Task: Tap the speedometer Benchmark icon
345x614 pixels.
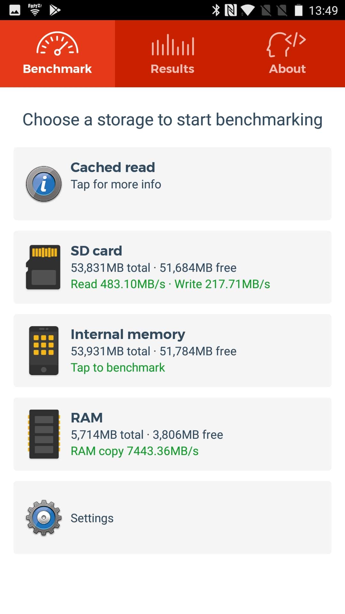Action: click(57, 44)
